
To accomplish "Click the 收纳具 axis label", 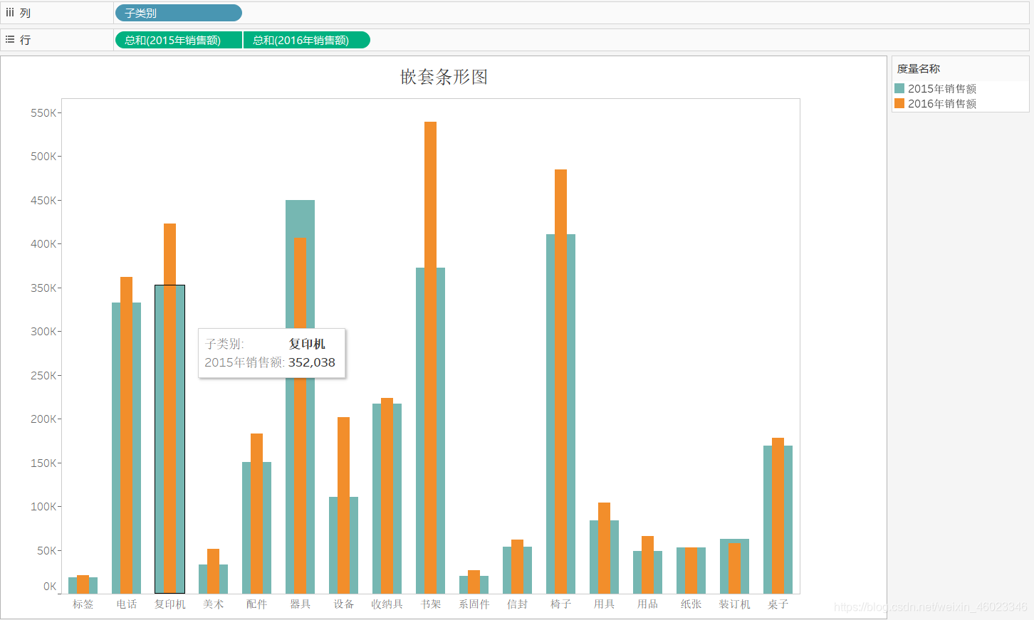I will (387, 604).
